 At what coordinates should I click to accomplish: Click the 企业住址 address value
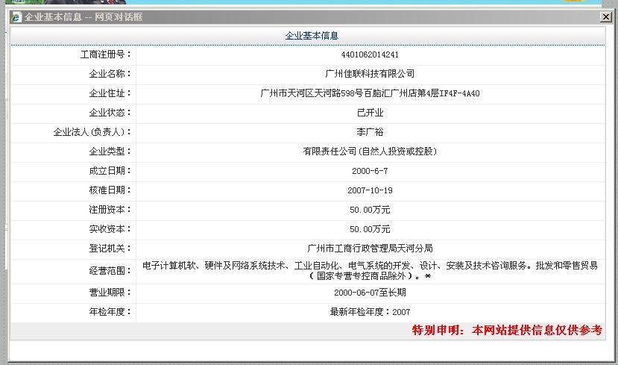click(370, 93)
